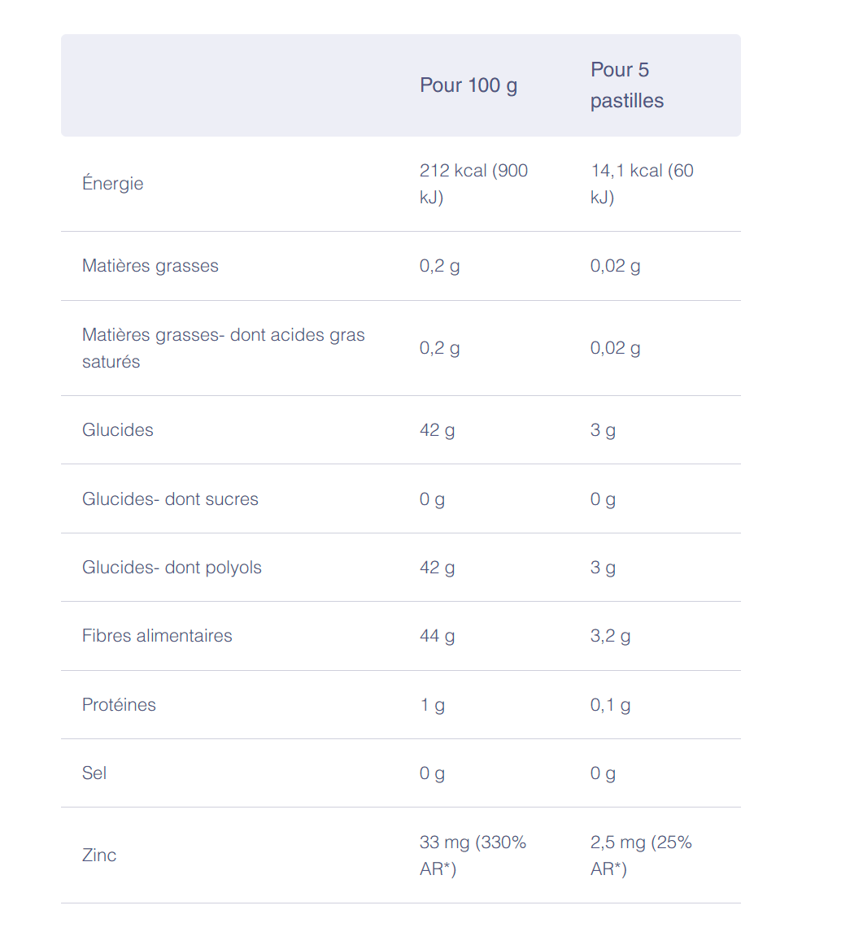The width and height of the screenshot is (863, 936).
Task: Click the "2,5 mg (25% AR*)" zinc value
Action: 641,855
